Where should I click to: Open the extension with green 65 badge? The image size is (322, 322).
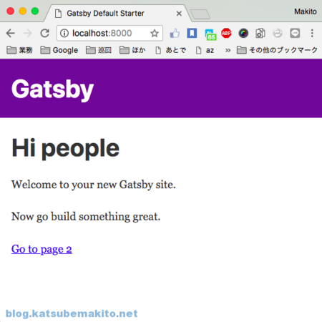click(210, 34)
